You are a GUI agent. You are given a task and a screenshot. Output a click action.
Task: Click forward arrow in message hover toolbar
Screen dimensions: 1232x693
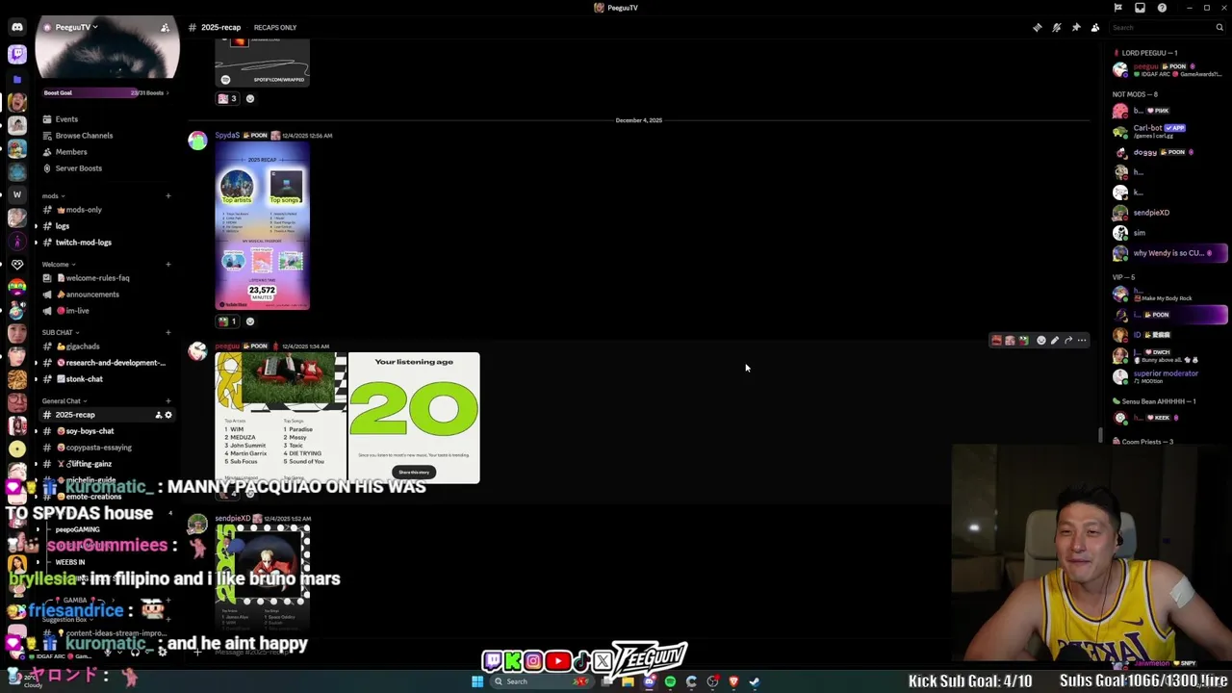pos(1068,340)
